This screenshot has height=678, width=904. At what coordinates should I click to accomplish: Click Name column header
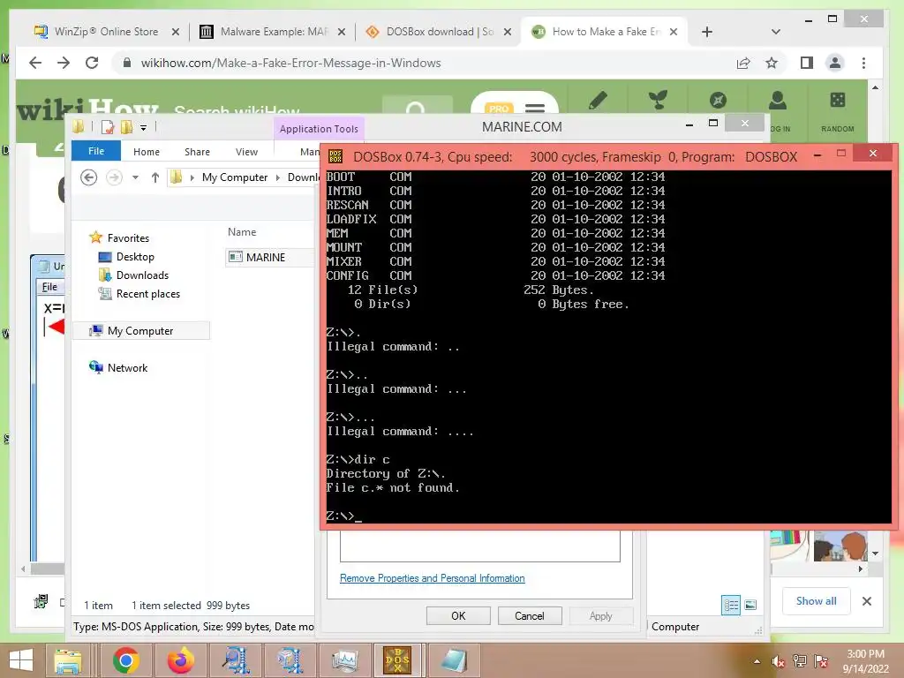point(242,232)
